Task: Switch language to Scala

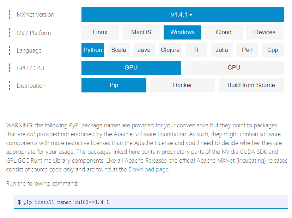Action: [118, 50]
